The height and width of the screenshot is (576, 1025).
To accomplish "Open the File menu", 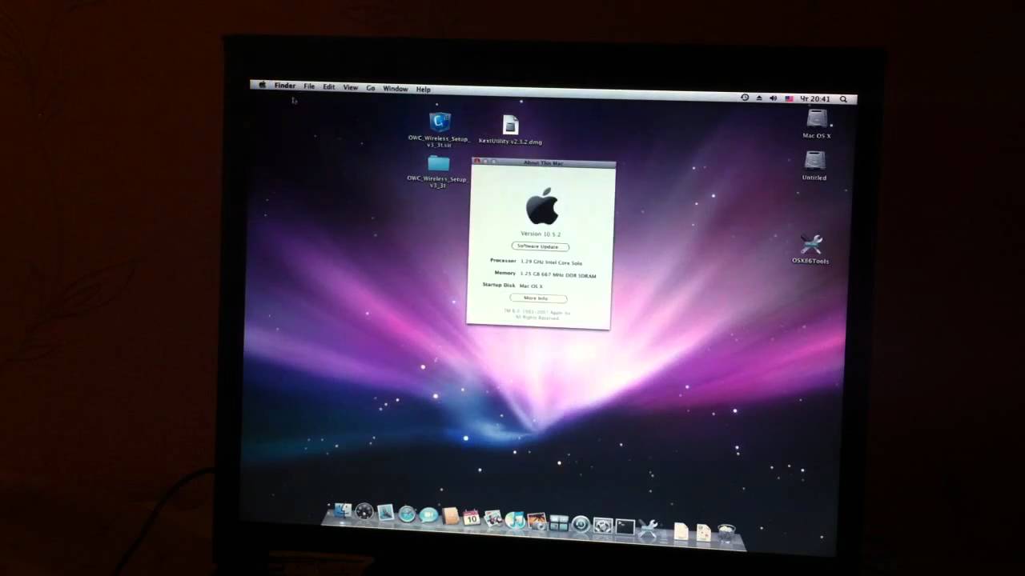I will pyautogui.click(x=309, y=86).
